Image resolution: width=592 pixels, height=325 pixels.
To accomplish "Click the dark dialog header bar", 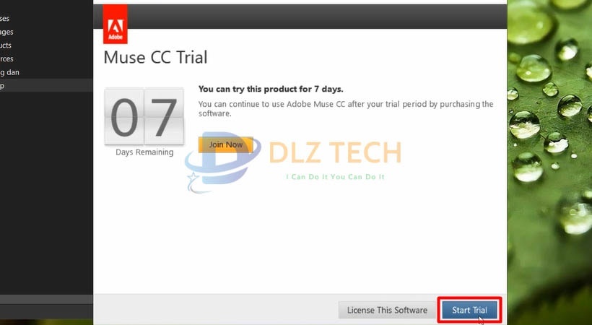I will coord(317,17).
